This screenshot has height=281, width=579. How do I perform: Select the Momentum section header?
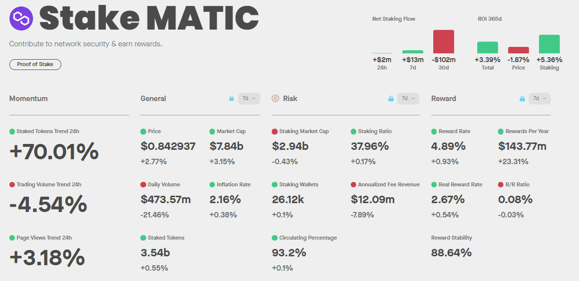point(29,99)
